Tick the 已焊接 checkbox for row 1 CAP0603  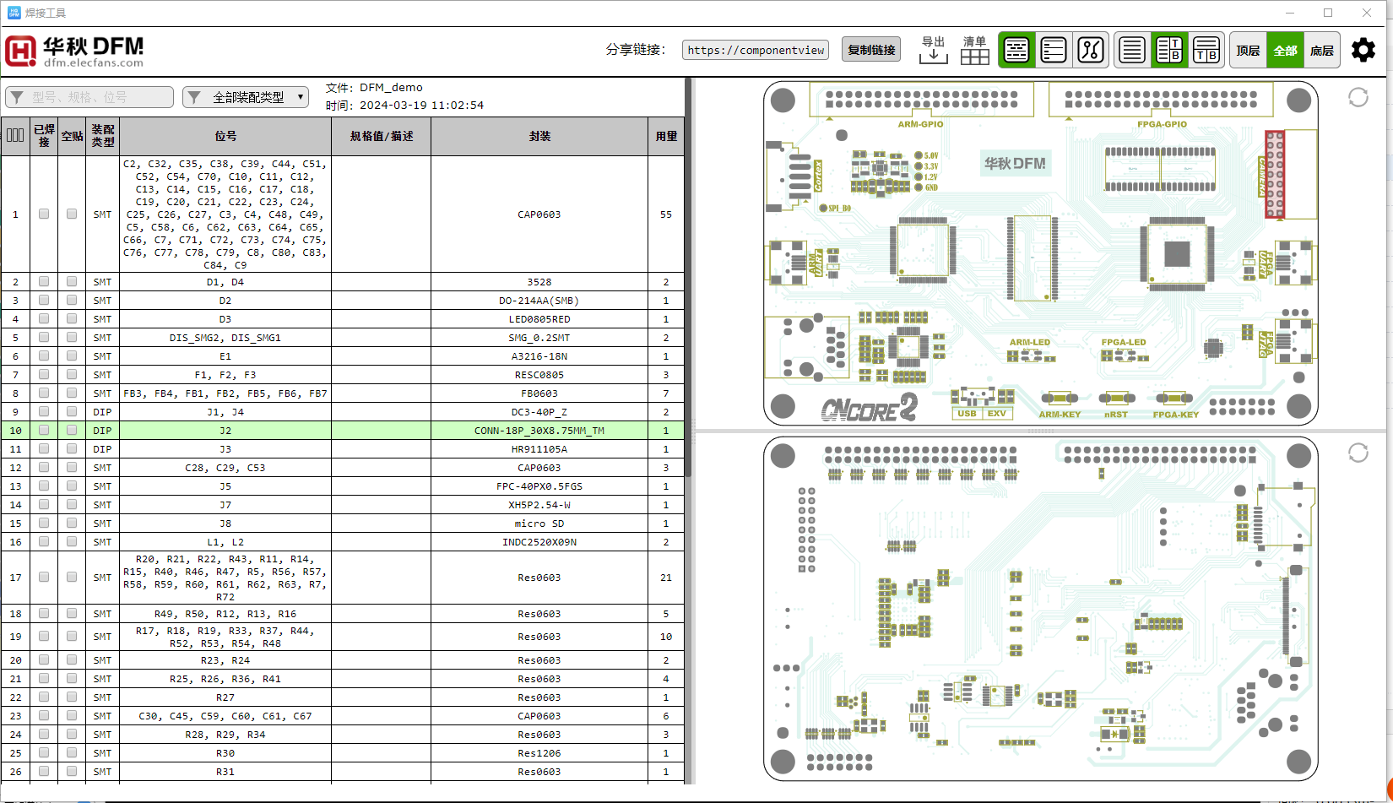click(44, 214)
